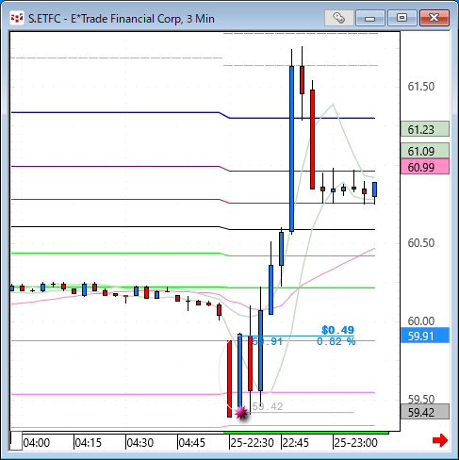Click the 04:00 time axis label
459x460 pixels.
37,443
